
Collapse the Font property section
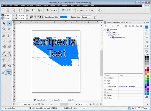click(x=105, y=84)
